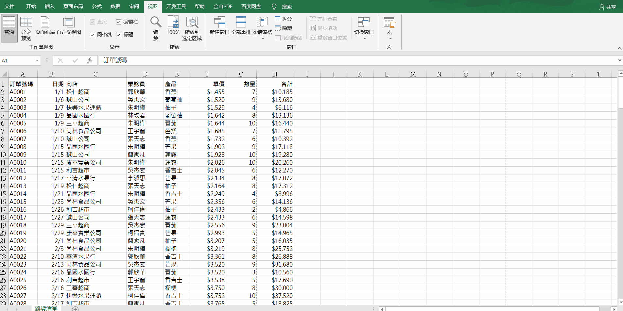Click the Share (共享) button
623x311 pixels.
tap(608, 7)
